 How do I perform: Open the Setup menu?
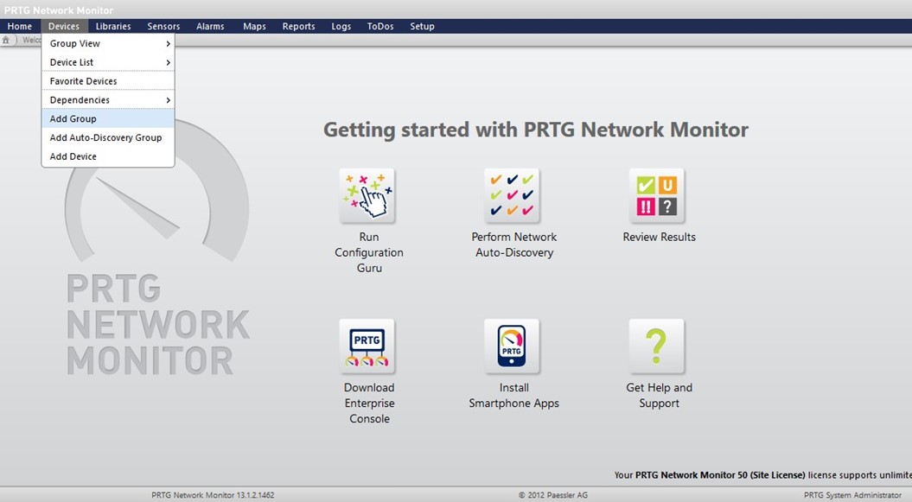[422, 26]
